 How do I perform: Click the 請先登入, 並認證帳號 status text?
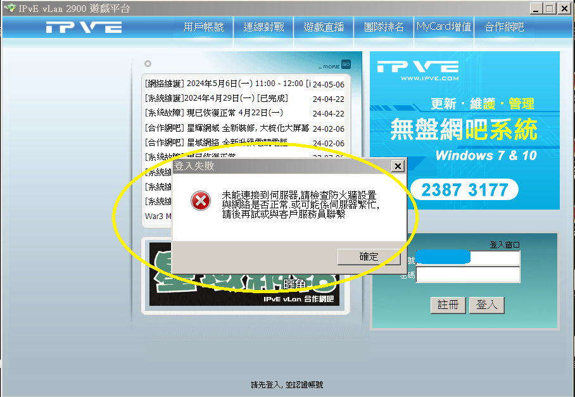(287, 384)
